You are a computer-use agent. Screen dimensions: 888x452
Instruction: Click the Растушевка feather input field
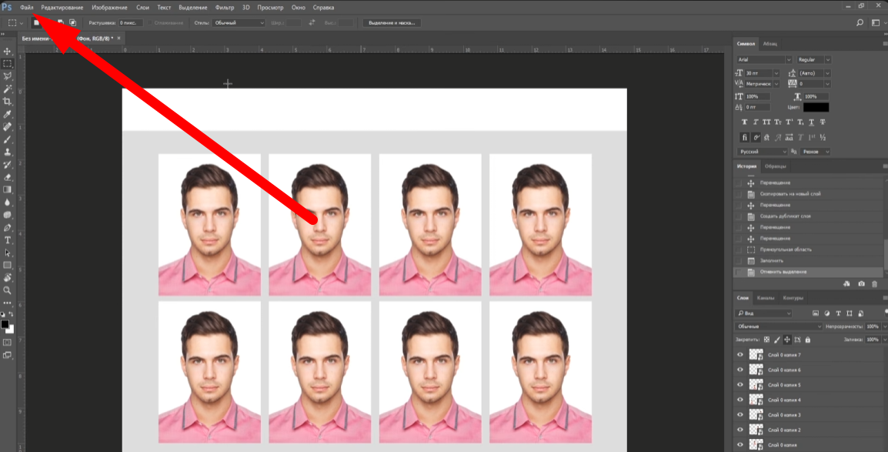(x=131, y=22)
